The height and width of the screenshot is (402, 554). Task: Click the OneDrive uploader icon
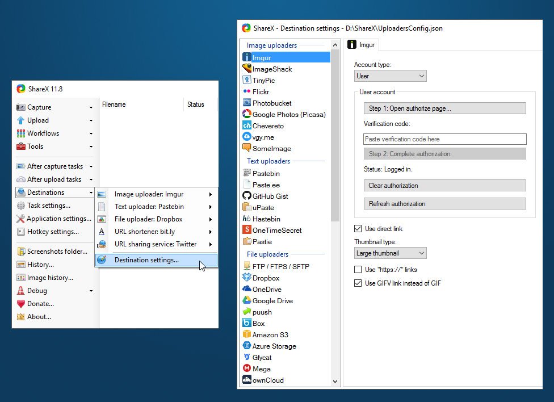click(247, 289)
